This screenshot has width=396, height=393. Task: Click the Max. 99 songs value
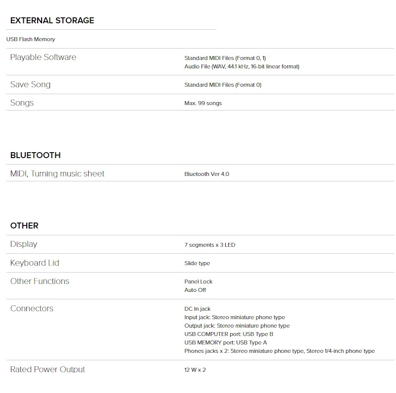(x=203, y=103)
